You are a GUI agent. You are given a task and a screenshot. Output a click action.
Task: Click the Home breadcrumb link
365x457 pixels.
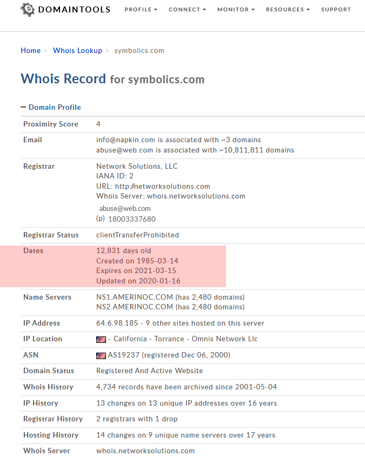[x=31, y=50]
